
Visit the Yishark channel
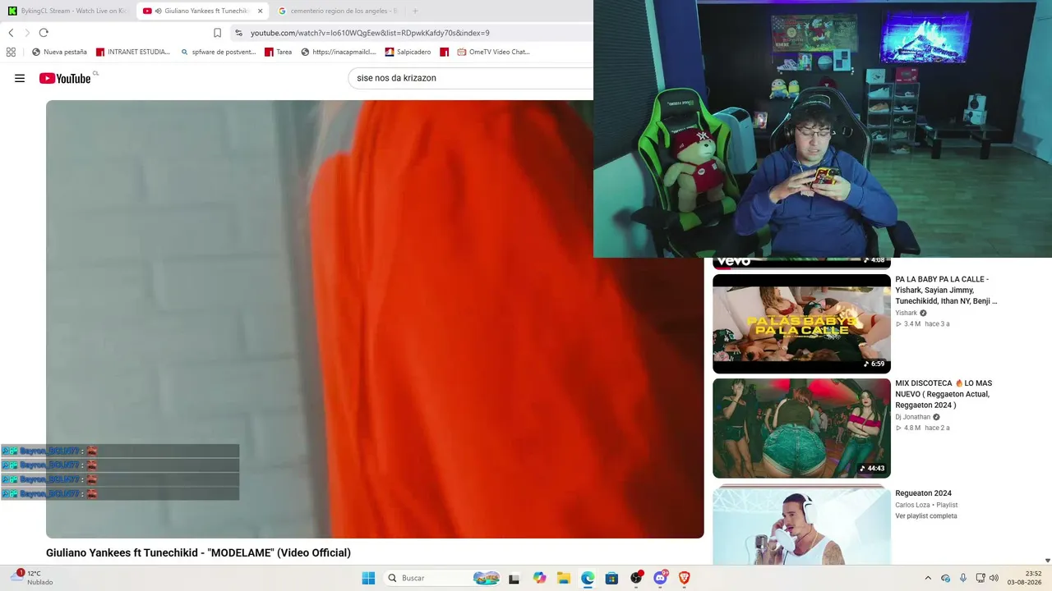click(x=907, y=313)
